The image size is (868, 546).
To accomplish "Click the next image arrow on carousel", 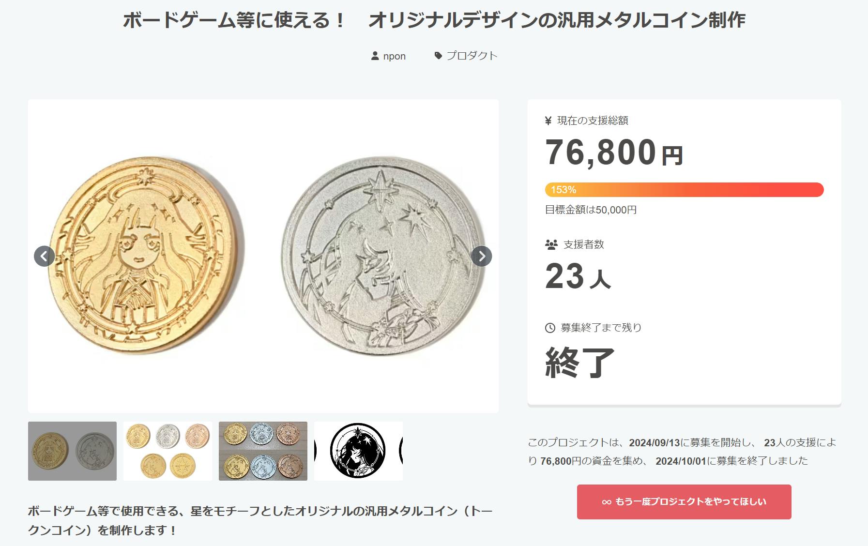I will coord(481,256).
